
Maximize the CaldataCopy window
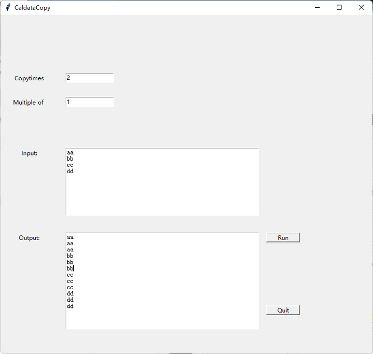339,7
